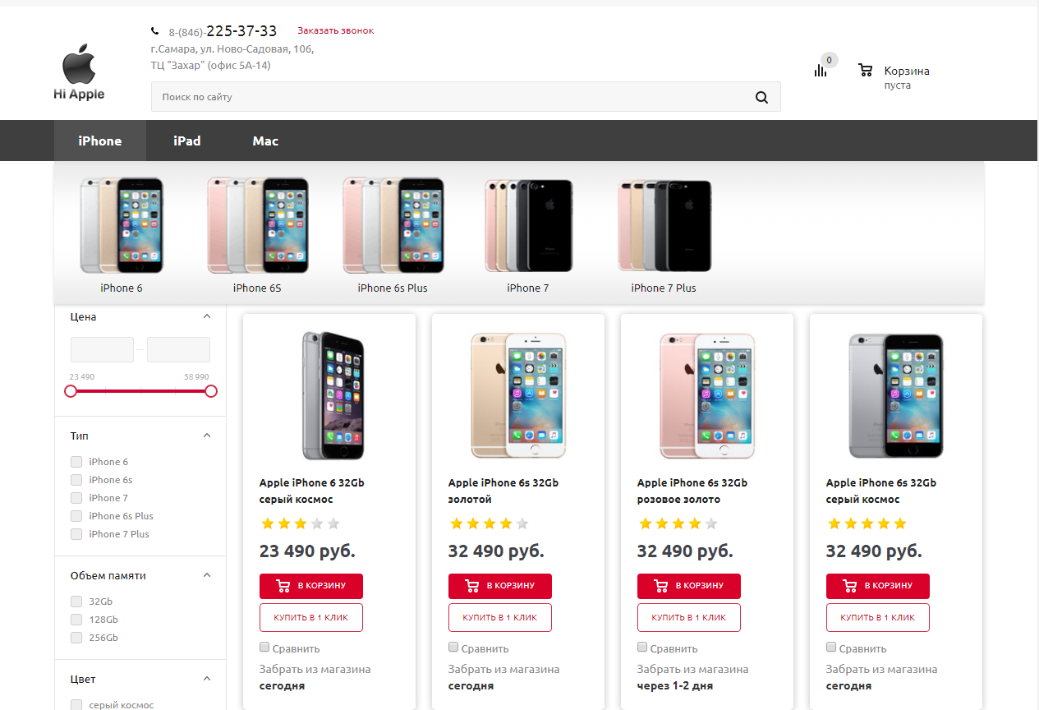Collapse the Цена filter section
This screenshot has width=1039, height=710.
pos(207,316)
